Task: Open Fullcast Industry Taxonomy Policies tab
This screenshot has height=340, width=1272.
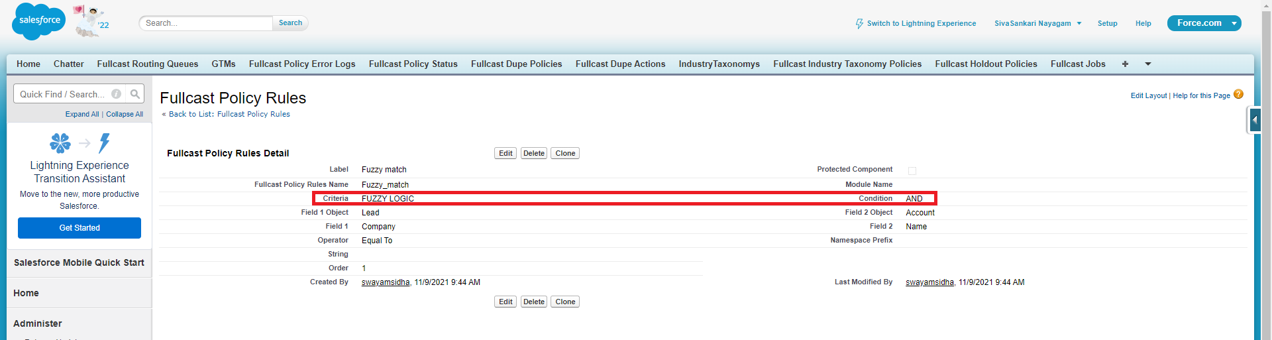Action: click(x=847, y=64)
